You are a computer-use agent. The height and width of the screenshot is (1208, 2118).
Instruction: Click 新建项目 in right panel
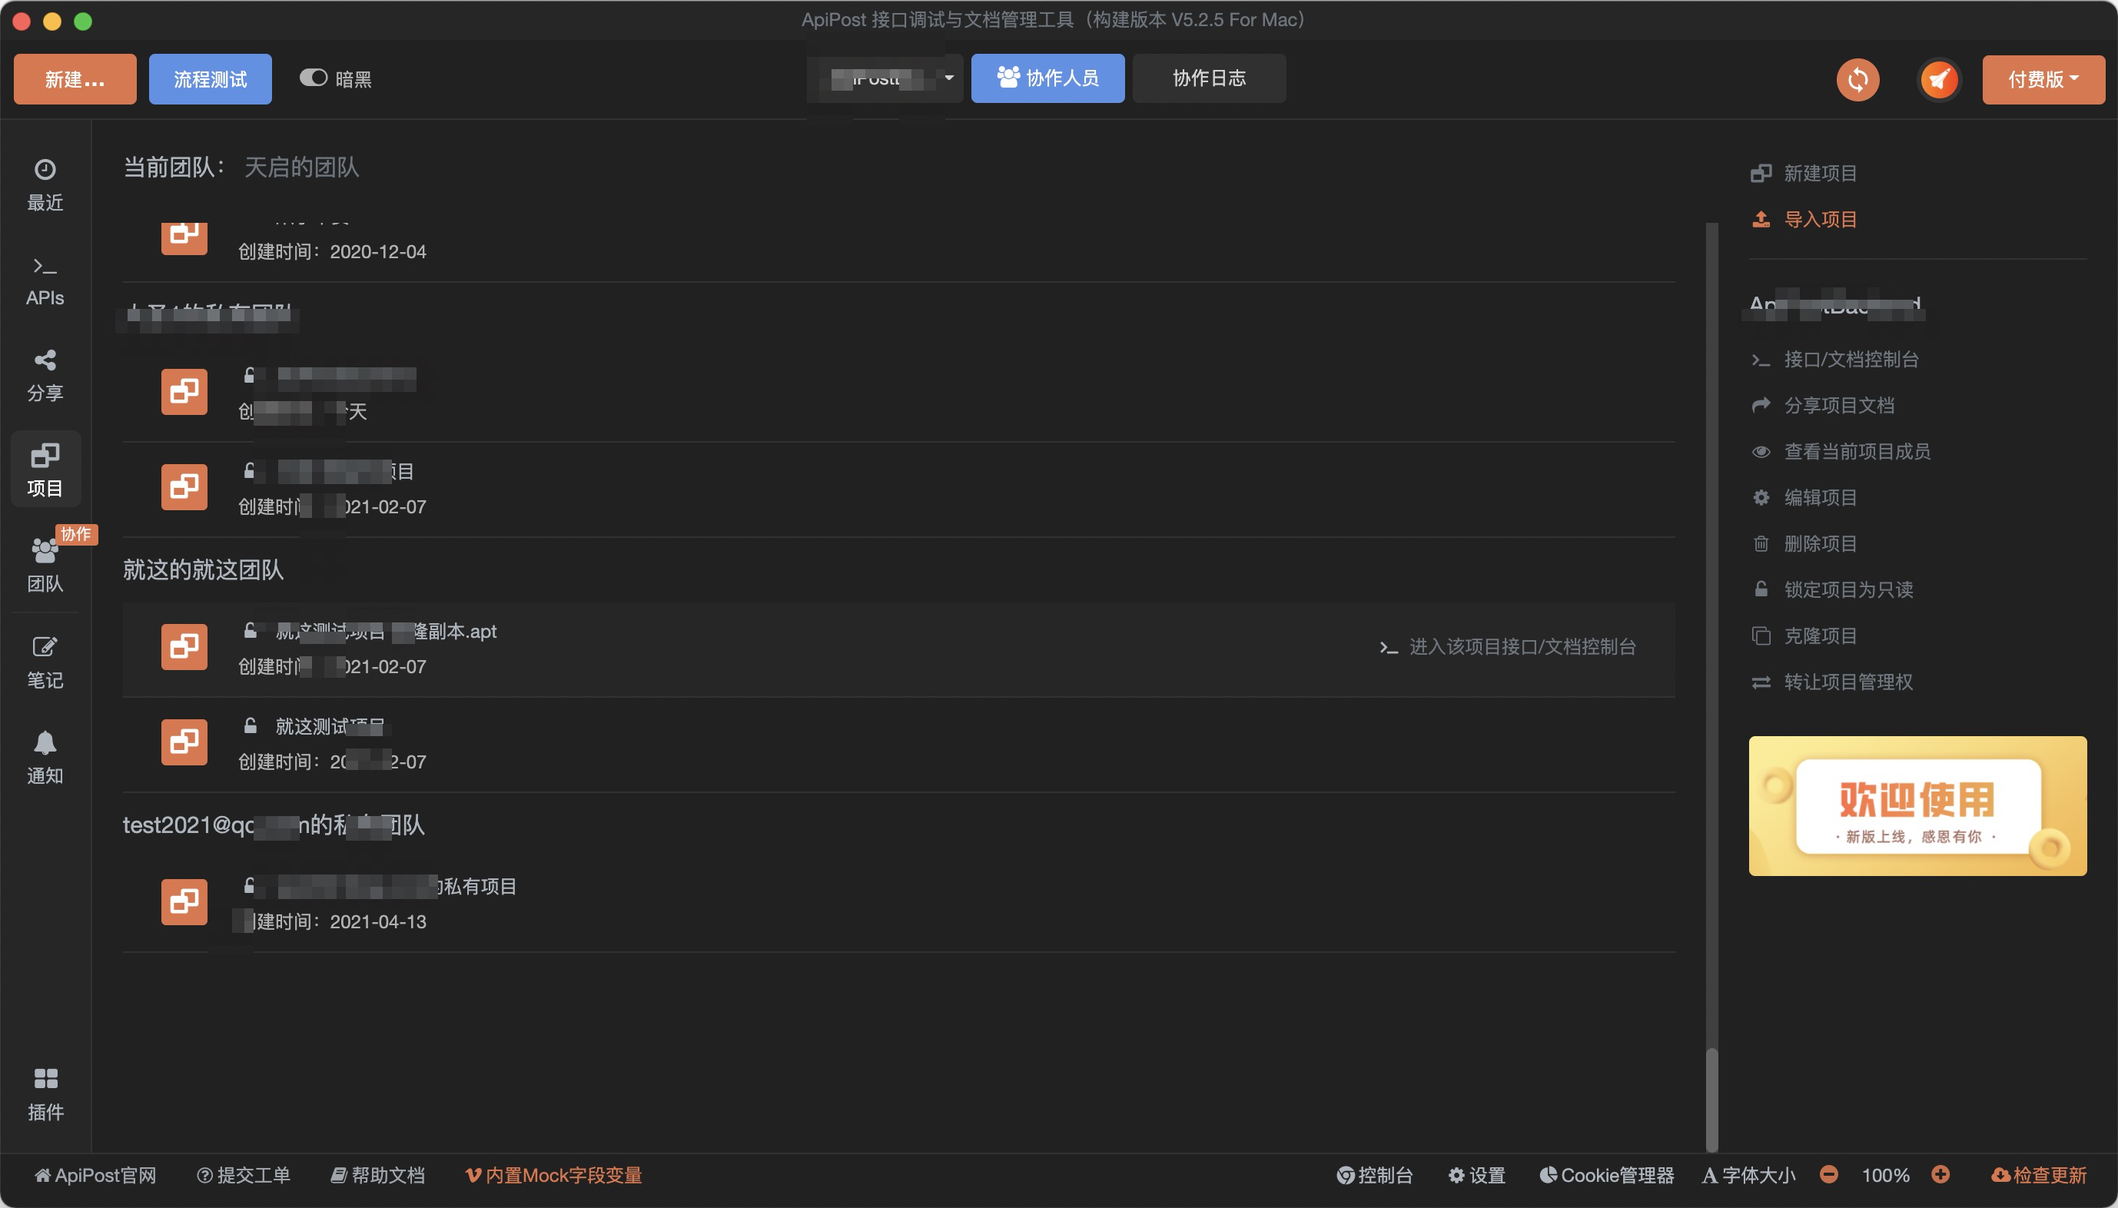coord(1804,173)
